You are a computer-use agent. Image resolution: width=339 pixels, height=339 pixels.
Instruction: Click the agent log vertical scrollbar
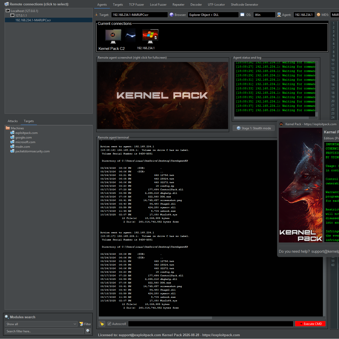[x=317, y=114]
